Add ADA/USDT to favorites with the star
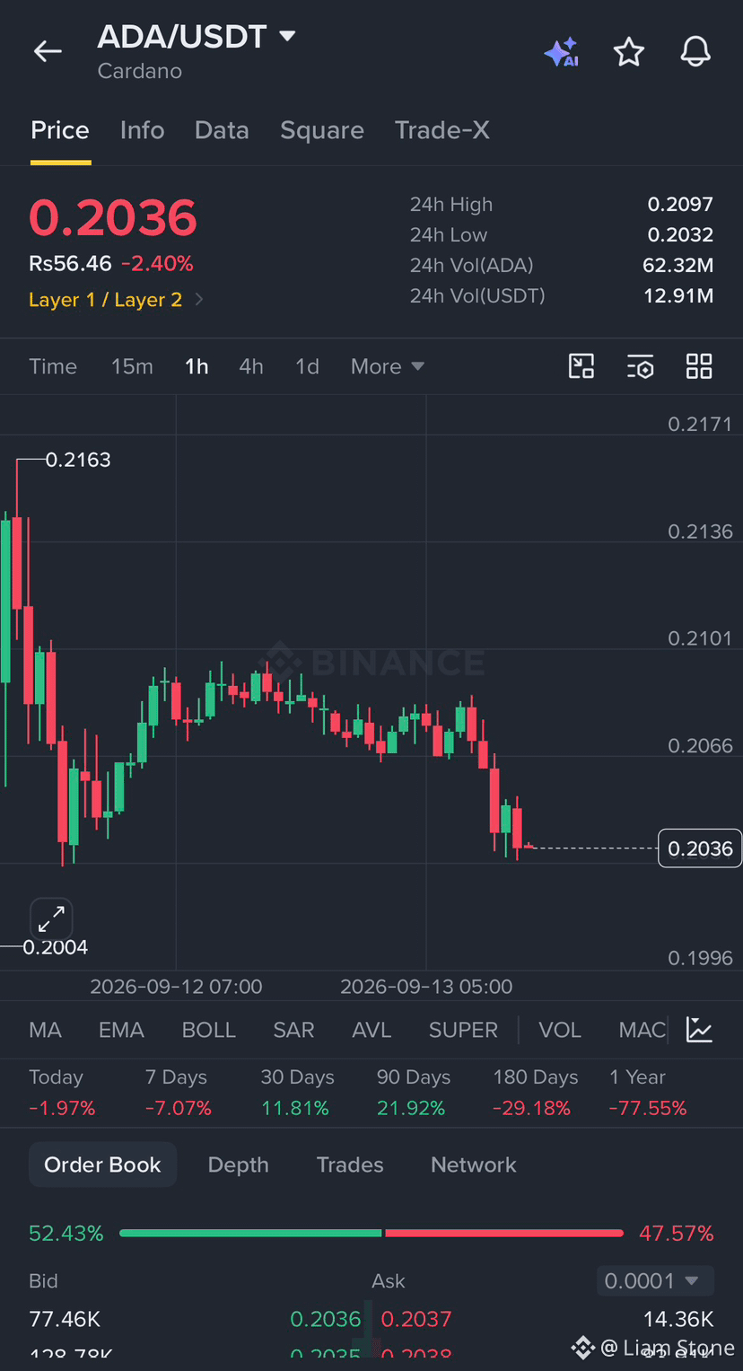This screenshot has width=743, height=1371. click(629, 52)
